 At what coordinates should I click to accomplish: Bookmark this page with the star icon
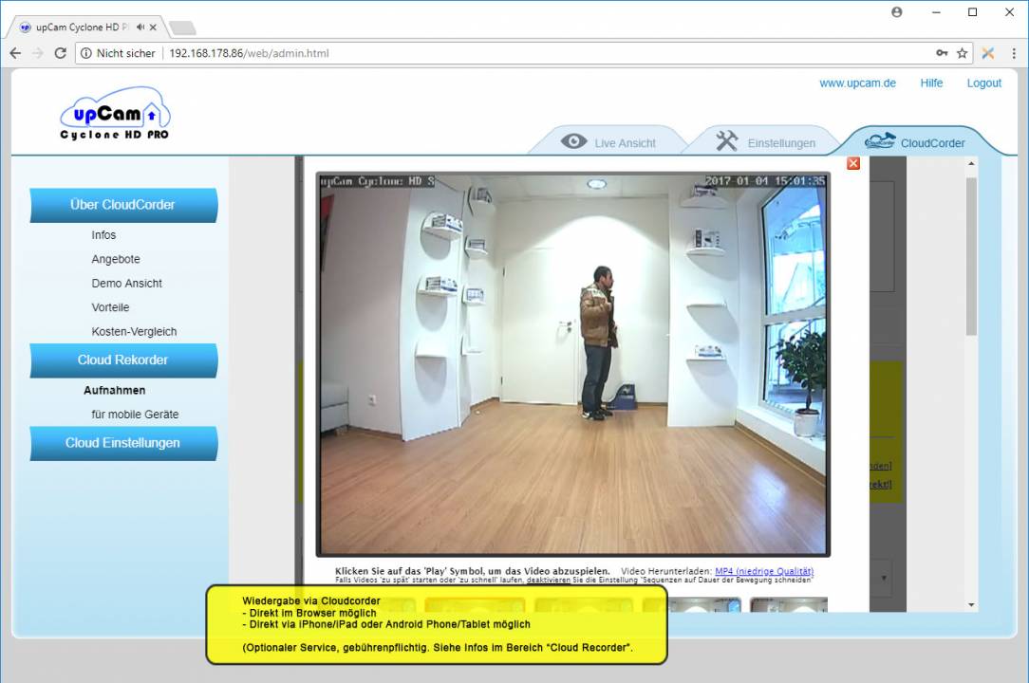(962, 53)
